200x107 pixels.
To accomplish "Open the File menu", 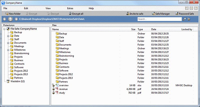I will [5, 8].
